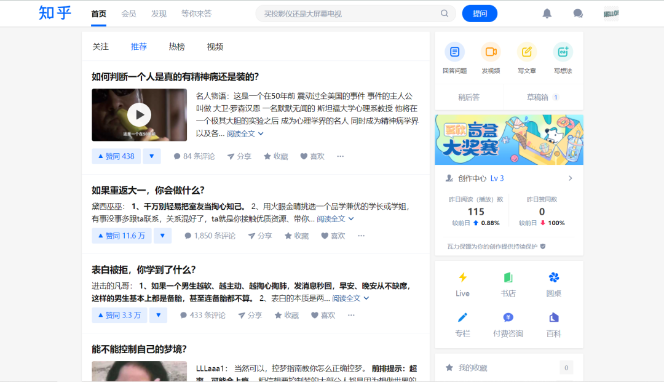Open 433 条评论 comments
Viewport: 664px width, 382px height.
[x=202, y=315]
